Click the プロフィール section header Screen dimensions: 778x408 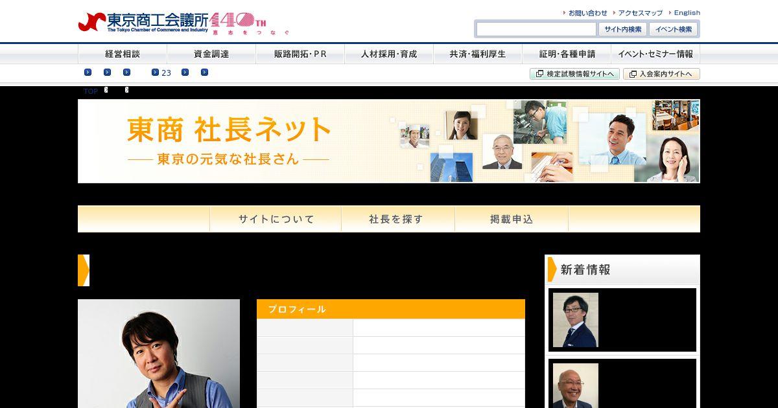pyautogui.click(x=391, y=309)
